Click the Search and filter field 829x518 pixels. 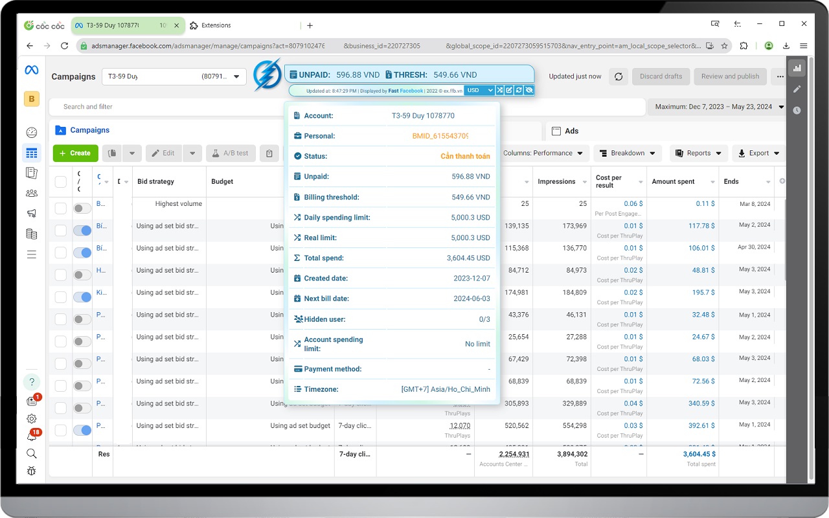tap(348, 107)
